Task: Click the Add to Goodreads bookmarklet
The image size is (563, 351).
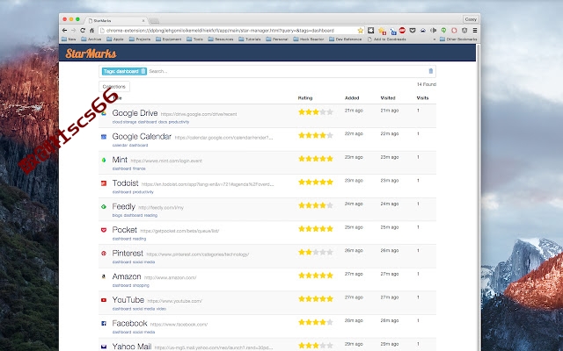Action: point(387,39)
